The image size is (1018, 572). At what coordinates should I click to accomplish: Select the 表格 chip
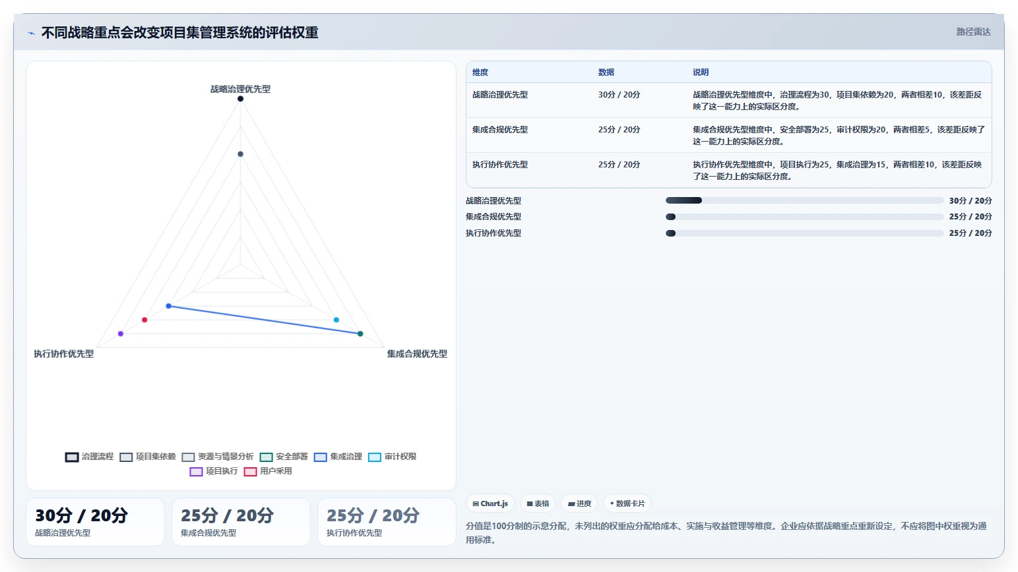coord(538,503)
